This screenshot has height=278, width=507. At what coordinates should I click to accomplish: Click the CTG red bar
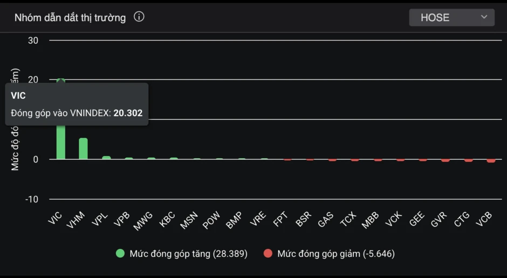[x=469, y=160]
